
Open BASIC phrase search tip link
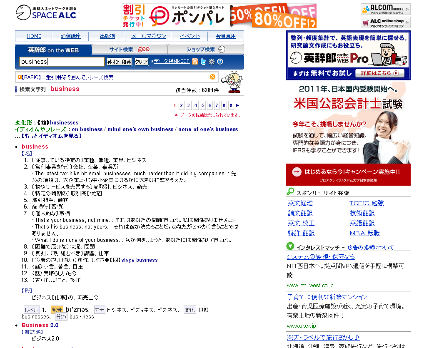pos(67,77)
